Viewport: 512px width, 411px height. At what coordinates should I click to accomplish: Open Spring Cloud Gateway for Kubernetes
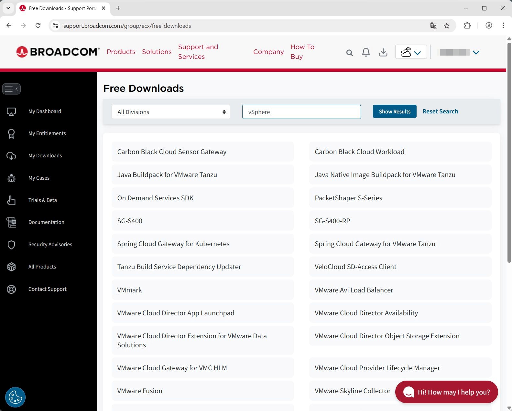(202, 244)
